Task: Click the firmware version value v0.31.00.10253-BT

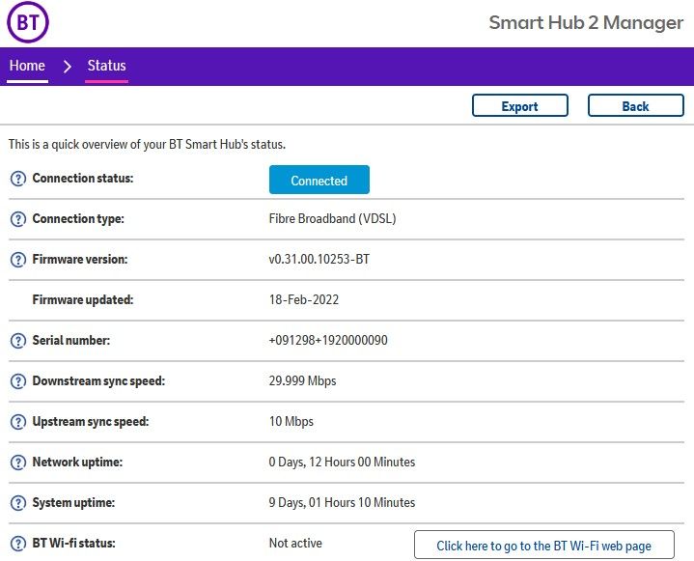Action: (x=319, y=260)
